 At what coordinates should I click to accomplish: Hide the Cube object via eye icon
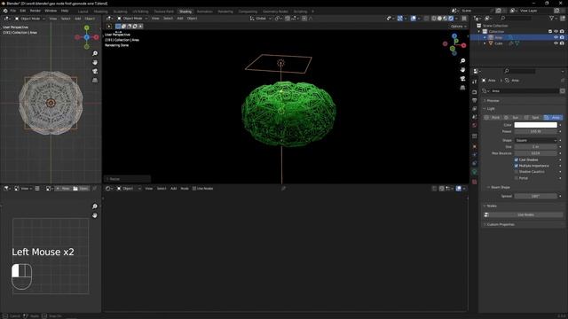(x=556, y=43)
